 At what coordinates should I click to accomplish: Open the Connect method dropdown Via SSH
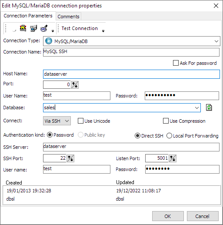tap(57, 121)
